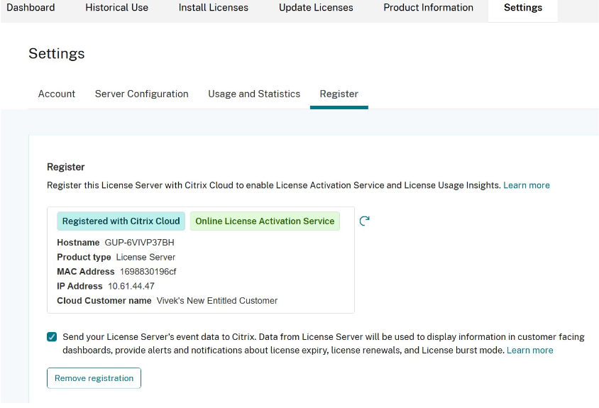Click the IP address value 10.61.44.47
The height and width of the screenshot is (408, 599).
131,286
